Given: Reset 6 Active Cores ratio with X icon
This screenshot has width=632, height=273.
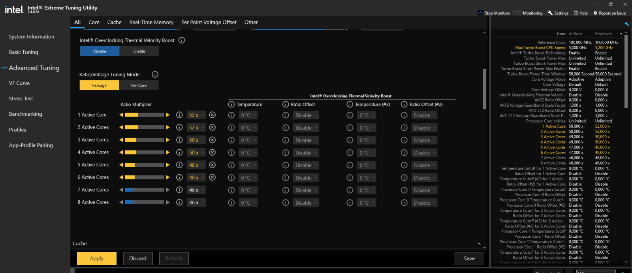Looking at the screenshot, I should (213, 177).
